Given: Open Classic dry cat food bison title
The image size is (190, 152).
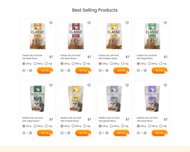Looking at the screenshot, I should pos(70,57).
